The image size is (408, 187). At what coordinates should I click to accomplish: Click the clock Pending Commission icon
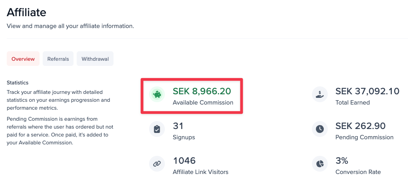[x=319, y=129]
